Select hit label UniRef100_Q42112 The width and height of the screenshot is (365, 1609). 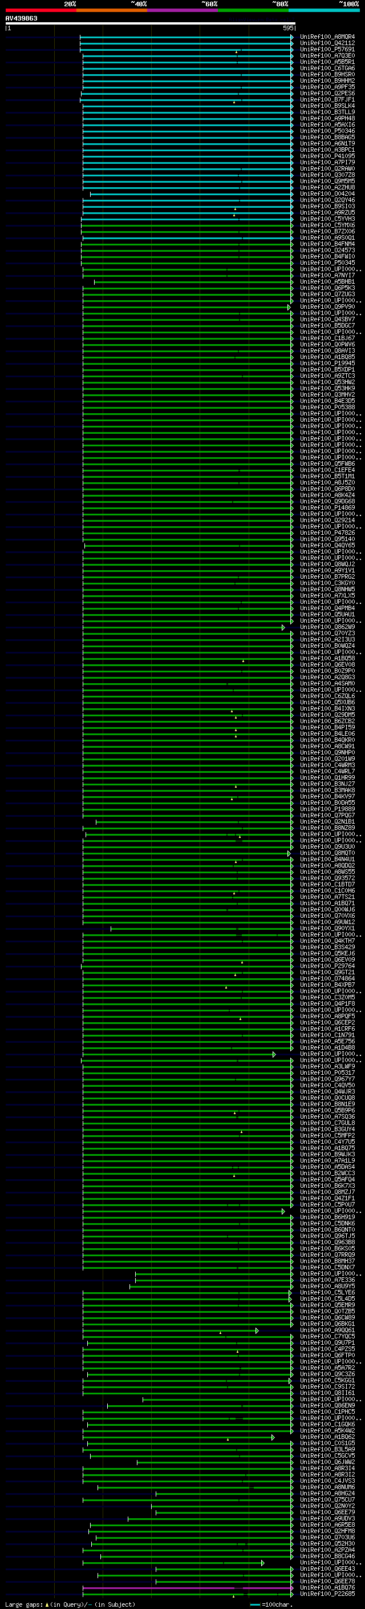tap(327, 43)
